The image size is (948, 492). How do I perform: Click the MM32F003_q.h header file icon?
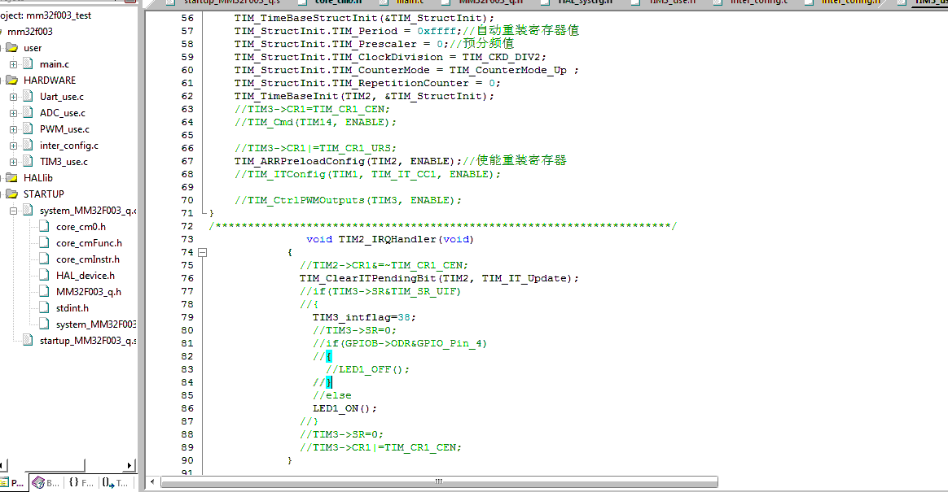pyautogui.click(x=44, y=292)
